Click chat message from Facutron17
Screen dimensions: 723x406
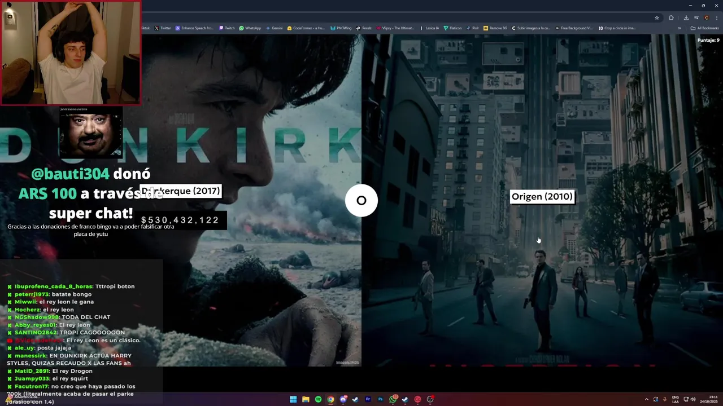(71, 394)
